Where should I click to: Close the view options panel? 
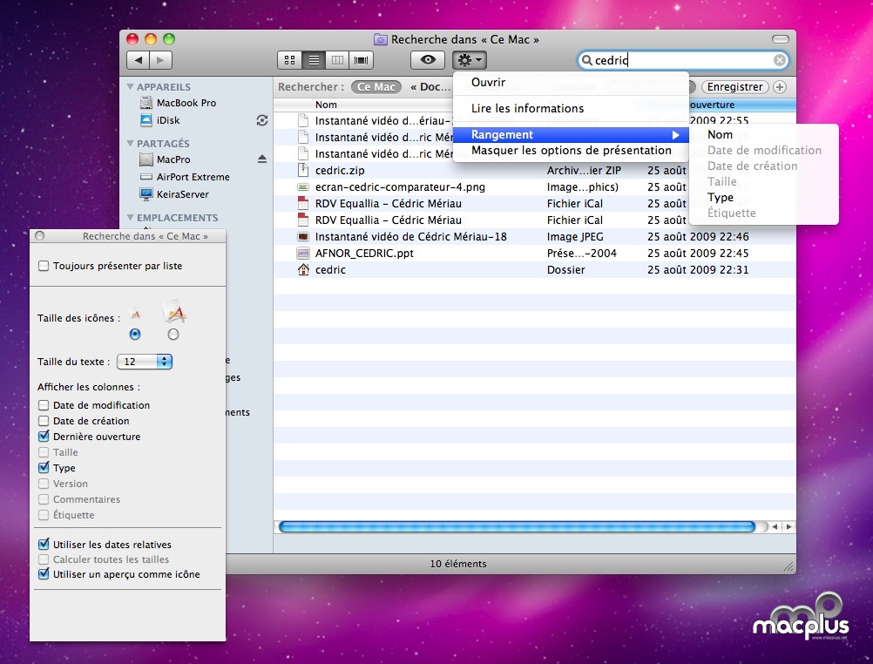[39, 235]
